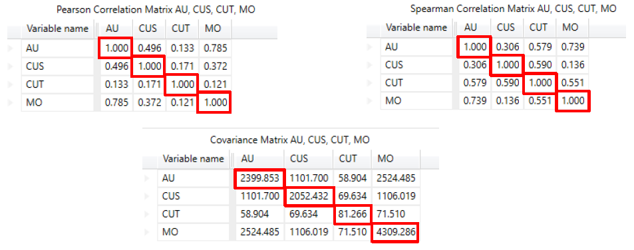This screenshot has height=250, width=634.
Task: Select CUT row arrow in Covariance matrix
Action: coord(148,214)
